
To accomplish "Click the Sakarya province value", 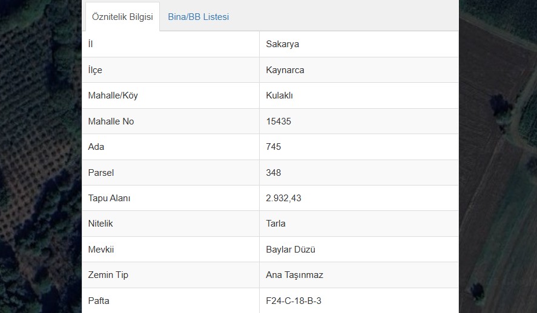I will pos(282,44).
